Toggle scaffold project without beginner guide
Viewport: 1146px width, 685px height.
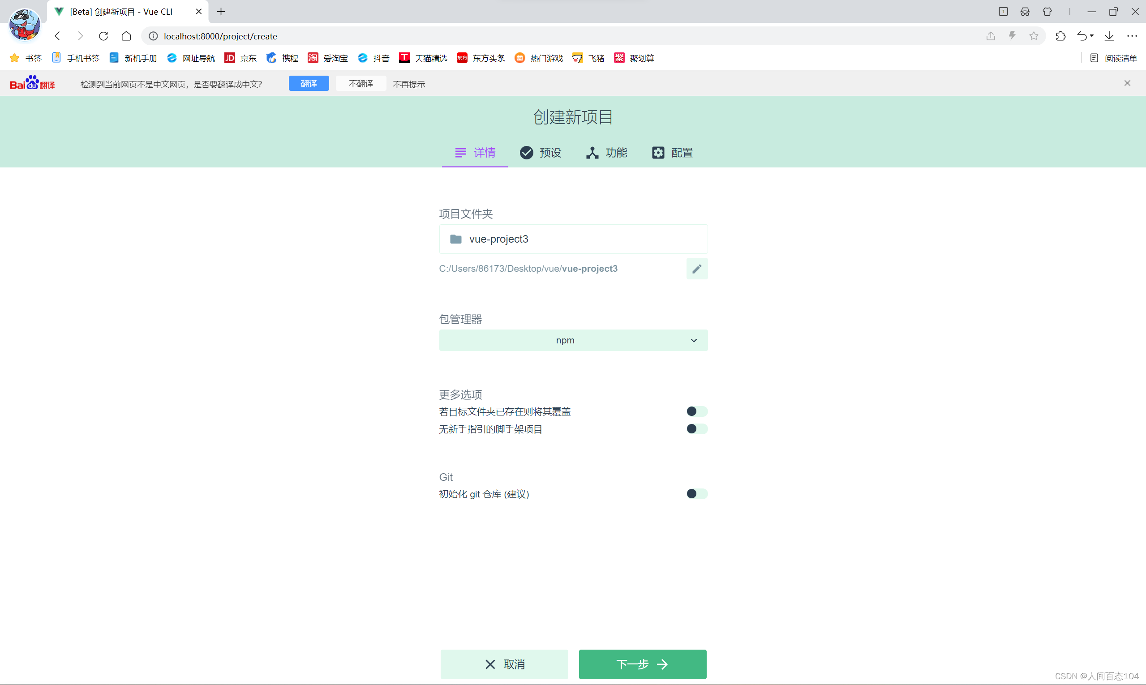pos(696,429)
